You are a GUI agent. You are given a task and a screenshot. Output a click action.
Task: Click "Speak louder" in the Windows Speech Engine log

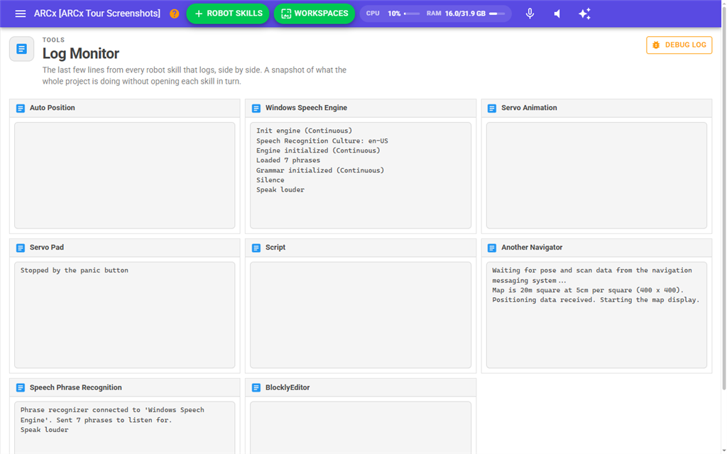click(280, 190)
